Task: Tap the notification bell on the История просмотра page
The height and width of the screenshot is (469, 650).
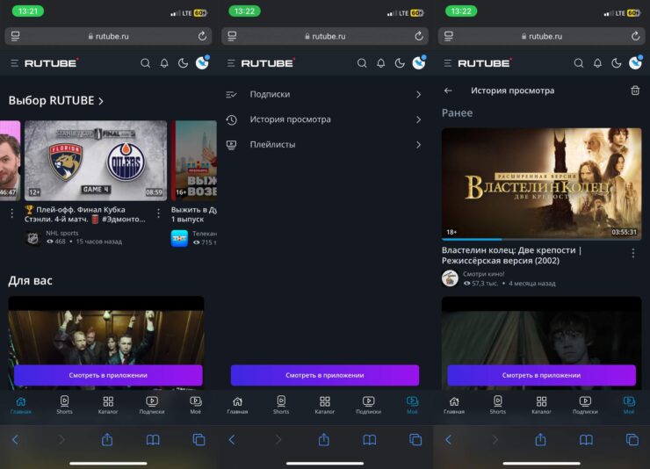Action: click(x=597, y=63)
